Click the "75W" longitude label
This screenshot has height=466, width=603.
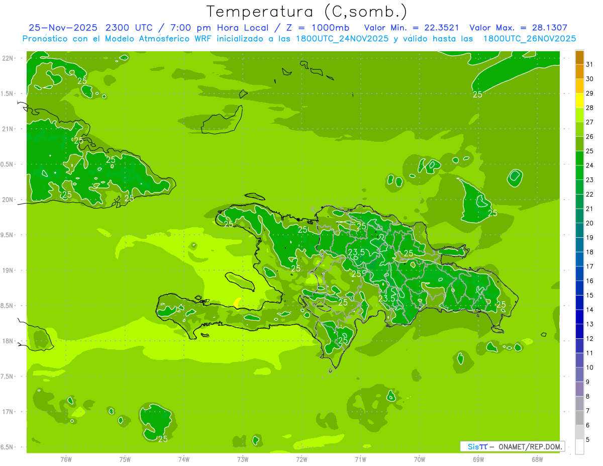point(125,459)
